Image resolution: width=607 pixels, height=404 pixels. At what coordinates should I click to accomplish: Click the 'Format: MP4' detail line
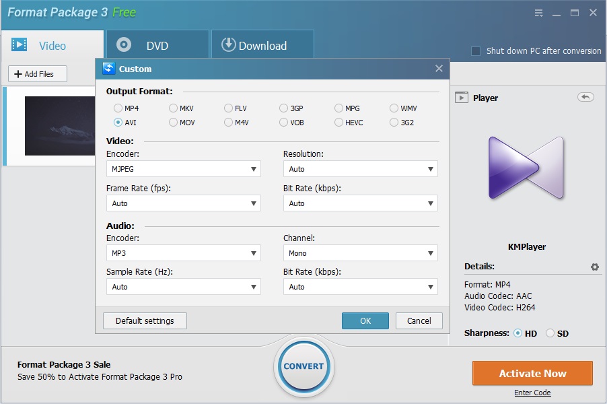[x=487, y=284]
